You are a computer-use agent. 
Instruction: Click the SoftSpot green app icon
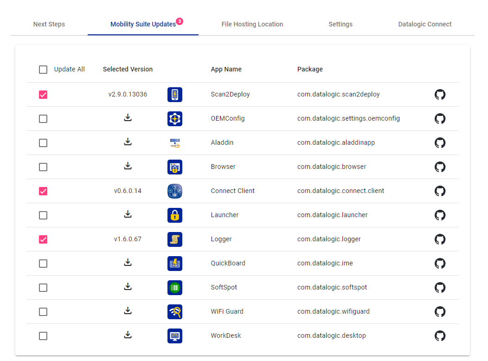click(x=174, y=288)
